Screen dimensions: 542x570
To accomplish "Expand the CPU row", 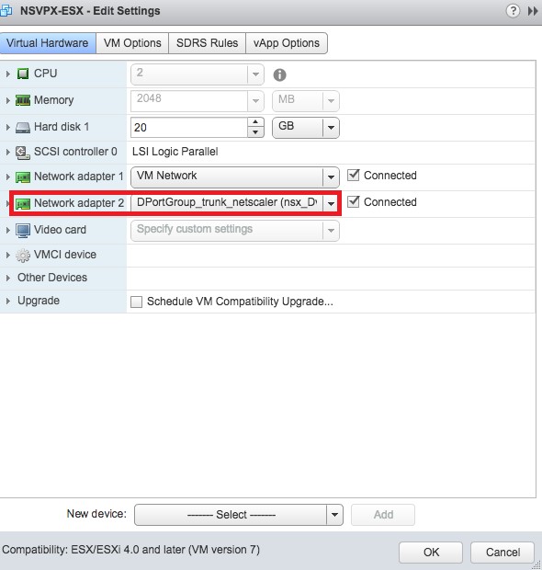I will pos(7,74).
